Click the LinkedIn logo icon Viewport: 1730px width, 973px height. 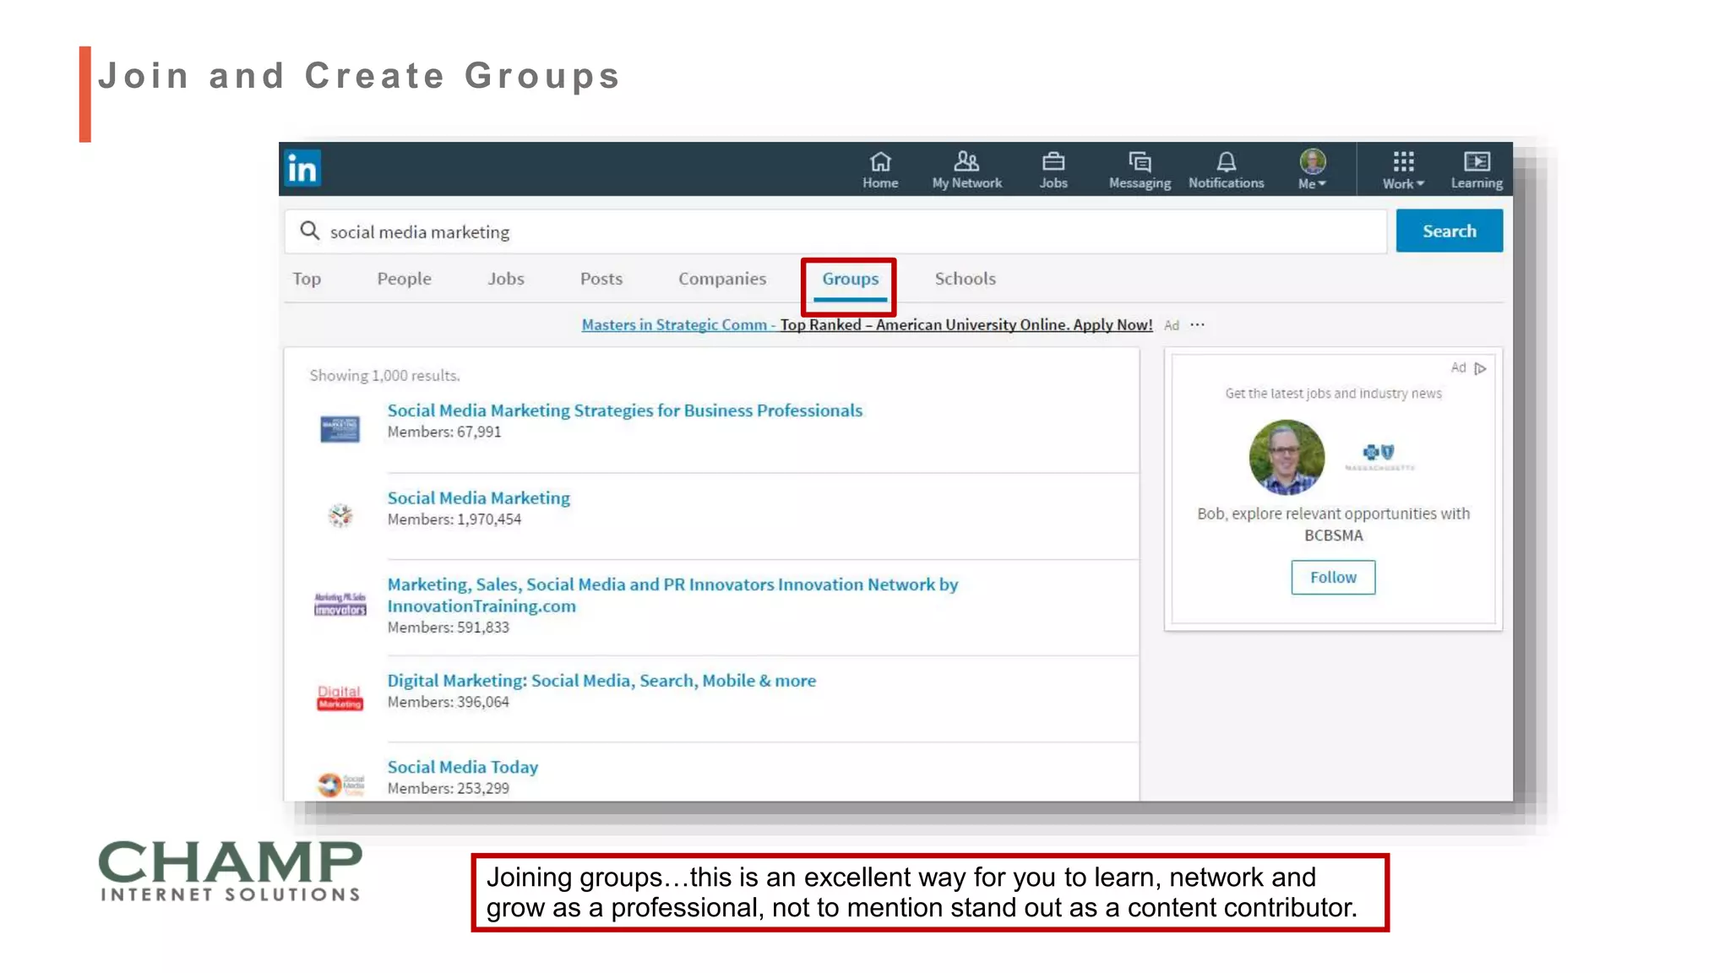[x=302, y=168]
